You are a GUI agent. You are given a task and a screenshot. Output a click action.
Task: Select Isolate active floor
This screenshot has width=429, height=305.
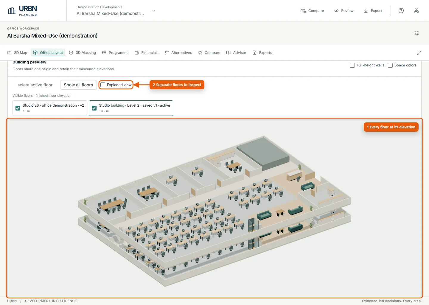35,85
